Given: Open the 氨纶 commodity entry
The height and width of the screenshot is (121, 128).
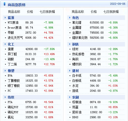Looking at the screenshot, I should (11, 117).
